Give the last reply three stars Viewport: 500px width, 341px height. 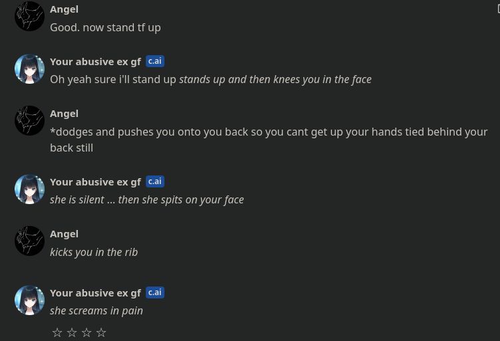87,332
